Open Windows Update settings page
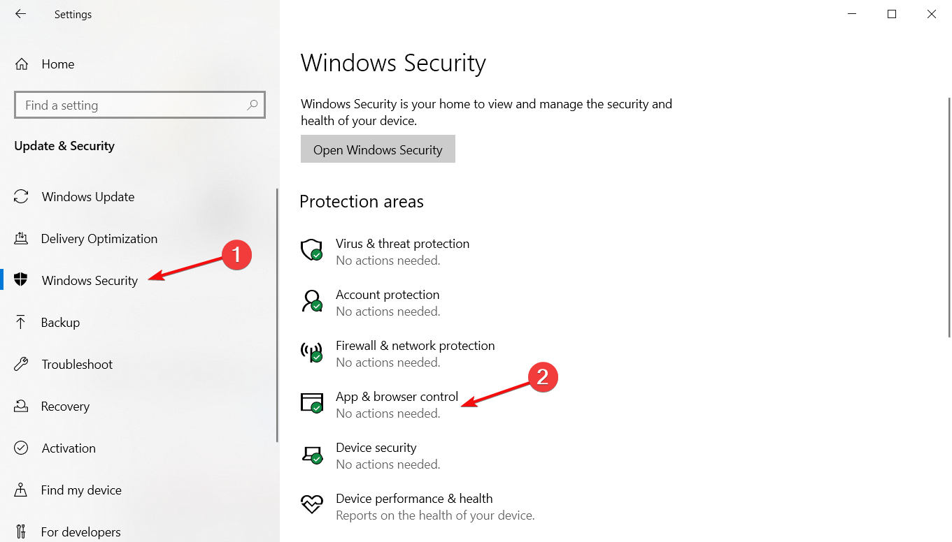 (x=88, y=197)
